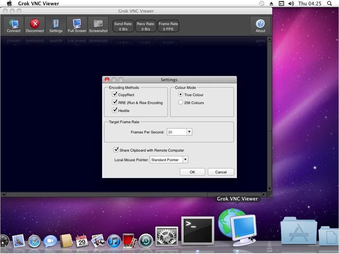
Task: Open the Dashboard icon in the dock
Action: pyautogui.click(x=4, y=241)
